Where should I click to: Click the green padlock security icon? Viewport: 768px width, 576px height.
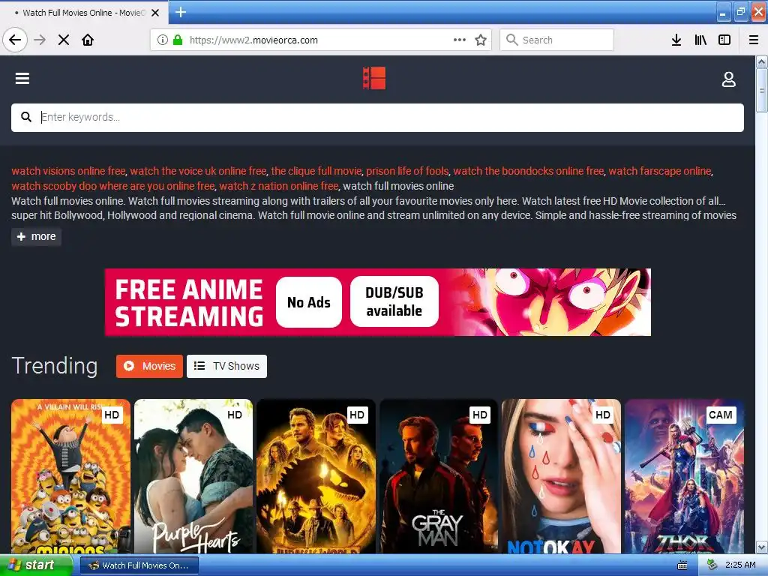(178, 40)
